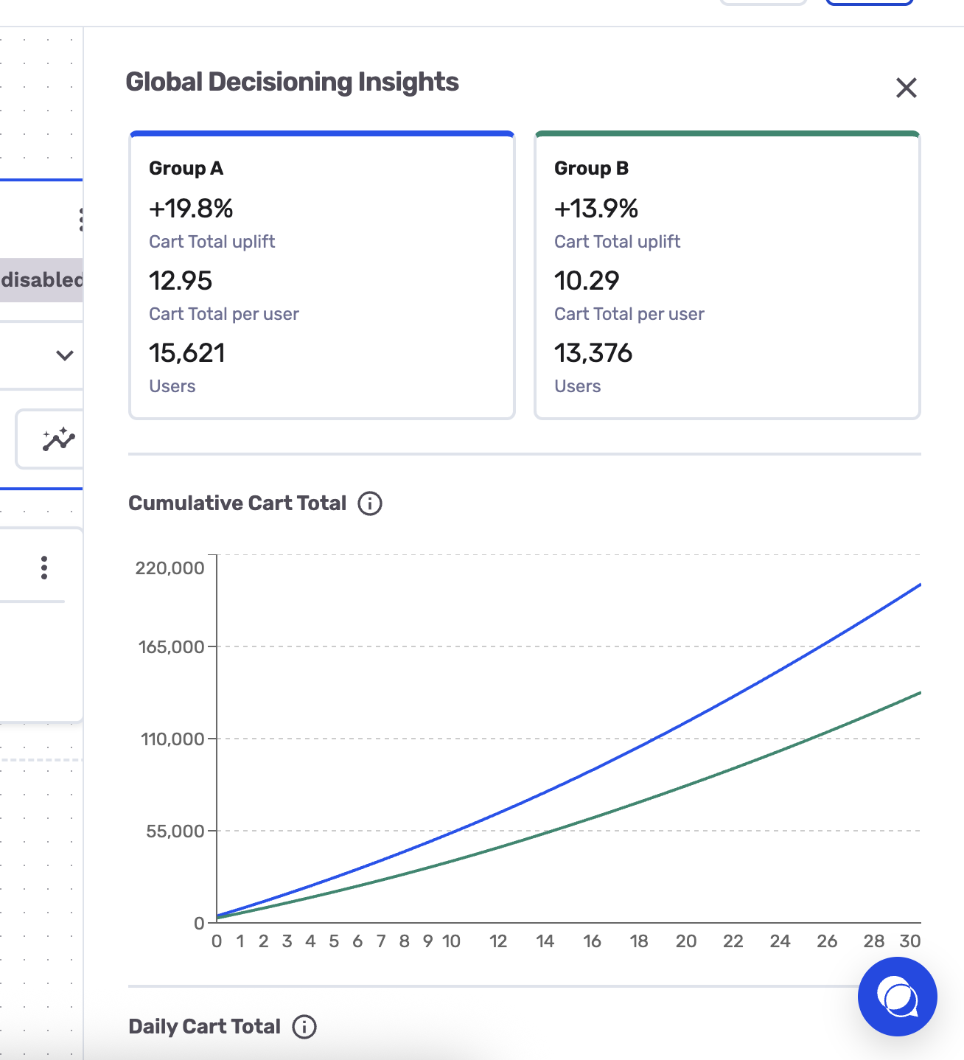Click the disabled status badge
The height and width of the screenshot is (1060, 964).
coord(41,280)
